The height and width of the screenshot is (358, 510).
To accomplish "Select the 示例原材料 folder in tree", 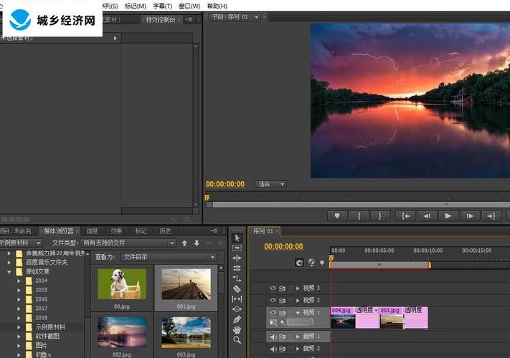I will 50,326.
